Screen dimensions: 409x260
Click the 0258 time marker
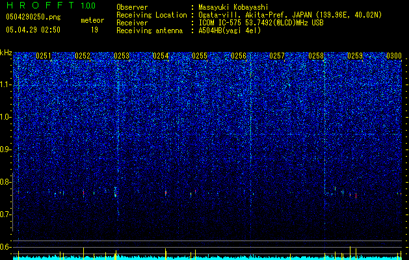[x=316, y=56]
